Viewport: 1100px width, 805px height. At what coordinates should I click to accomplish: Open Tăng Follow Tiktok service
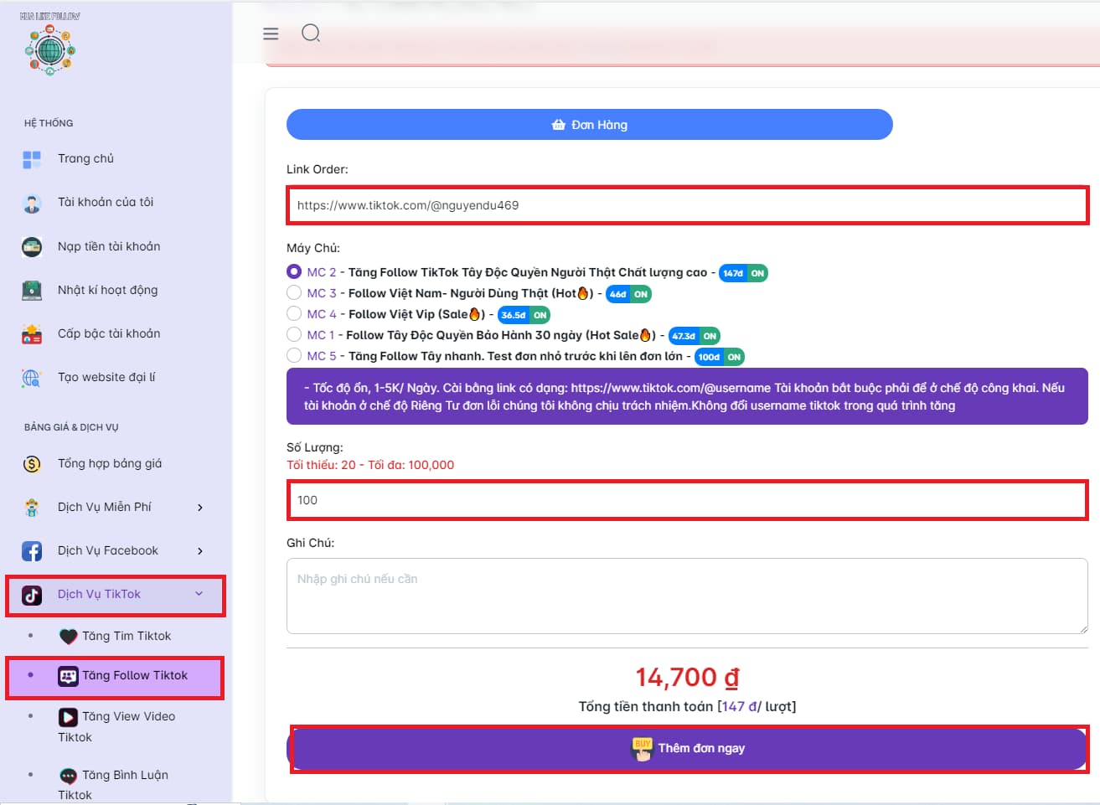coord(135,675)
